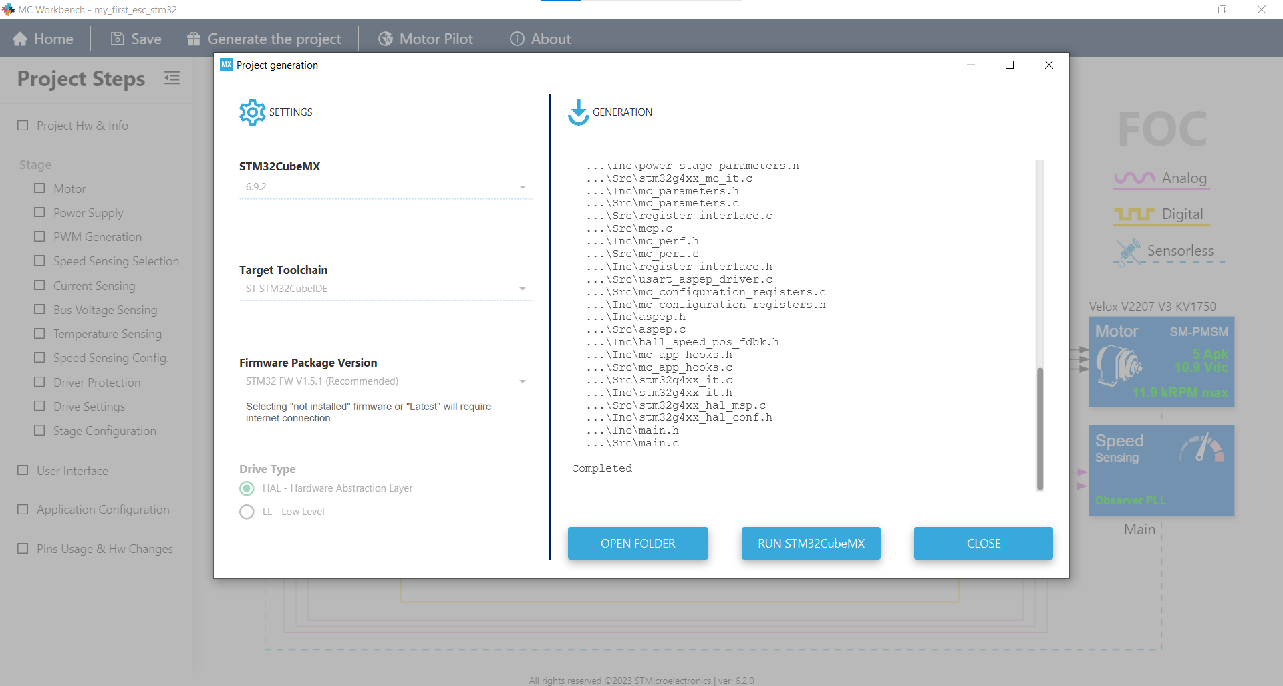1283x686 pixels.
Task: Click the Generate the project gift icon
Action: 194,39
